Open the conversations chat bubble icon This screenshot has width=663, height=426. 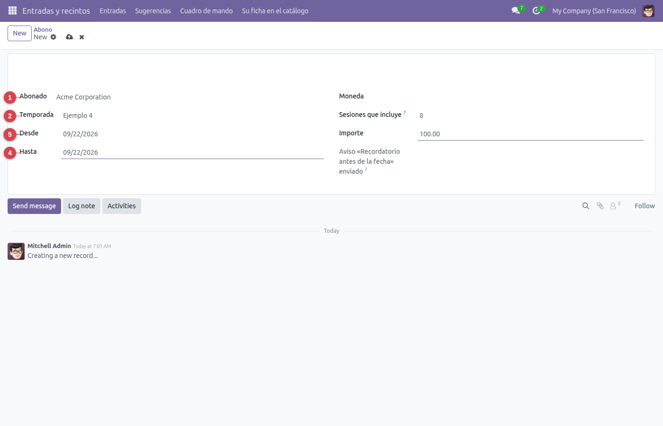[x=516, y=10]
